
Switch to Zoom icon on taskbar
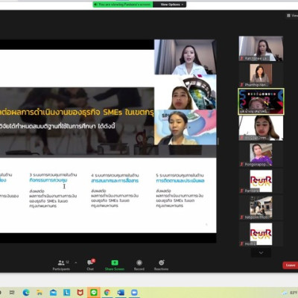134,293
